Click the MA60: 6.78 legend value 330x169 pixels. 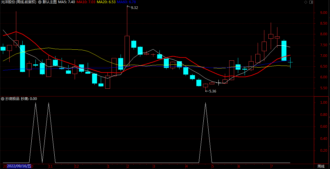(x=126, y=2)
